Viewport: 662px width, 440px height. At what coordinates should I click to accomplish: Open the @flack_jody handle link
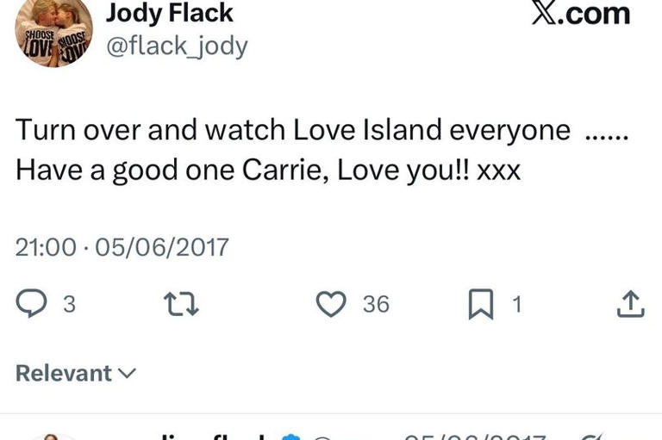[176, 46]
